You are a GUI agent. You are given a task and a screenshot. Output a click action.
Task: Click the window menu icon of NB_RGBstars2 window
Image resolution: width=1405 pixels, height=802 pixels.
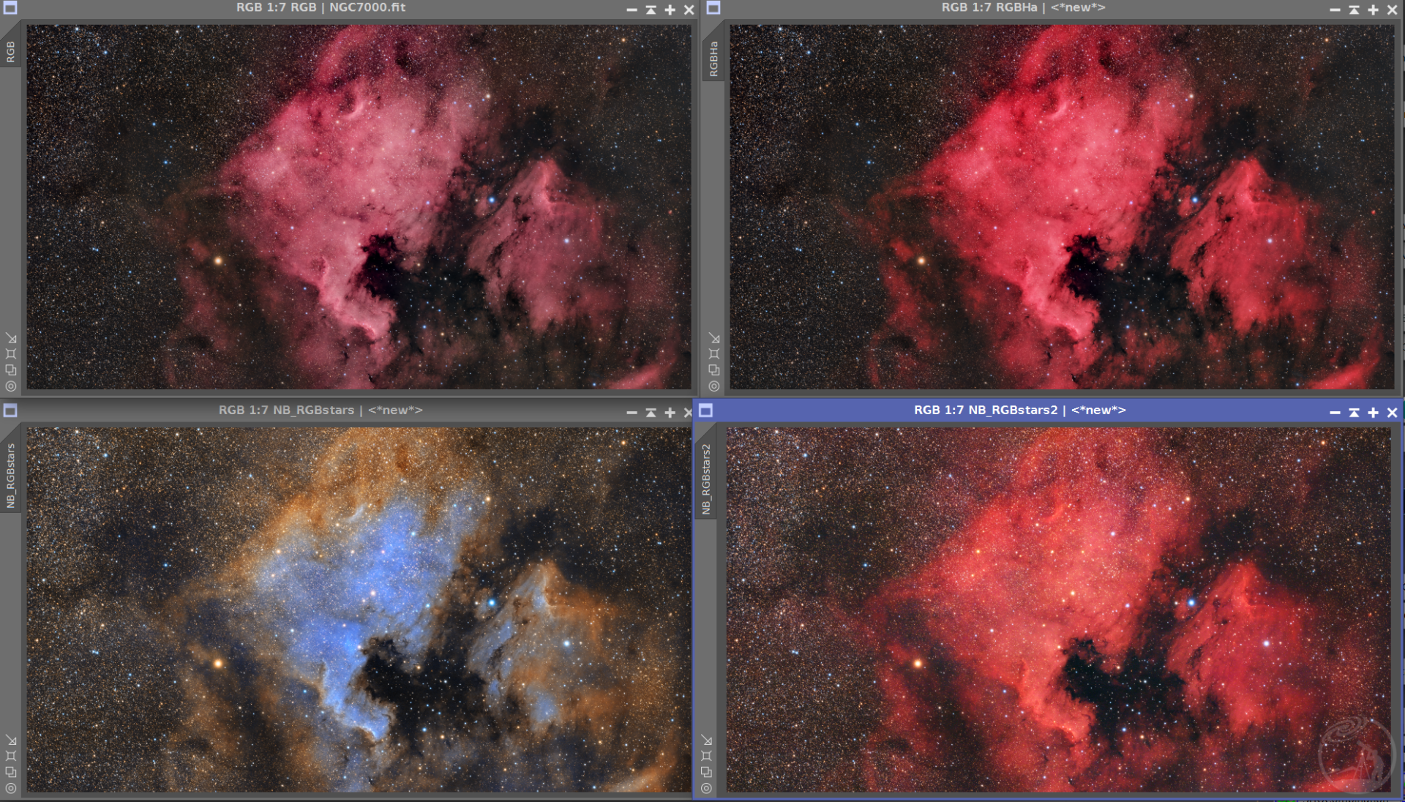pyautogui.click(x=705, y=411)
